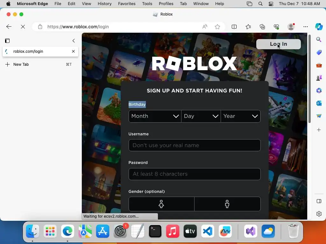Focus the Username input field
Screen dimensions: 326x244
(x=195, y=145)
